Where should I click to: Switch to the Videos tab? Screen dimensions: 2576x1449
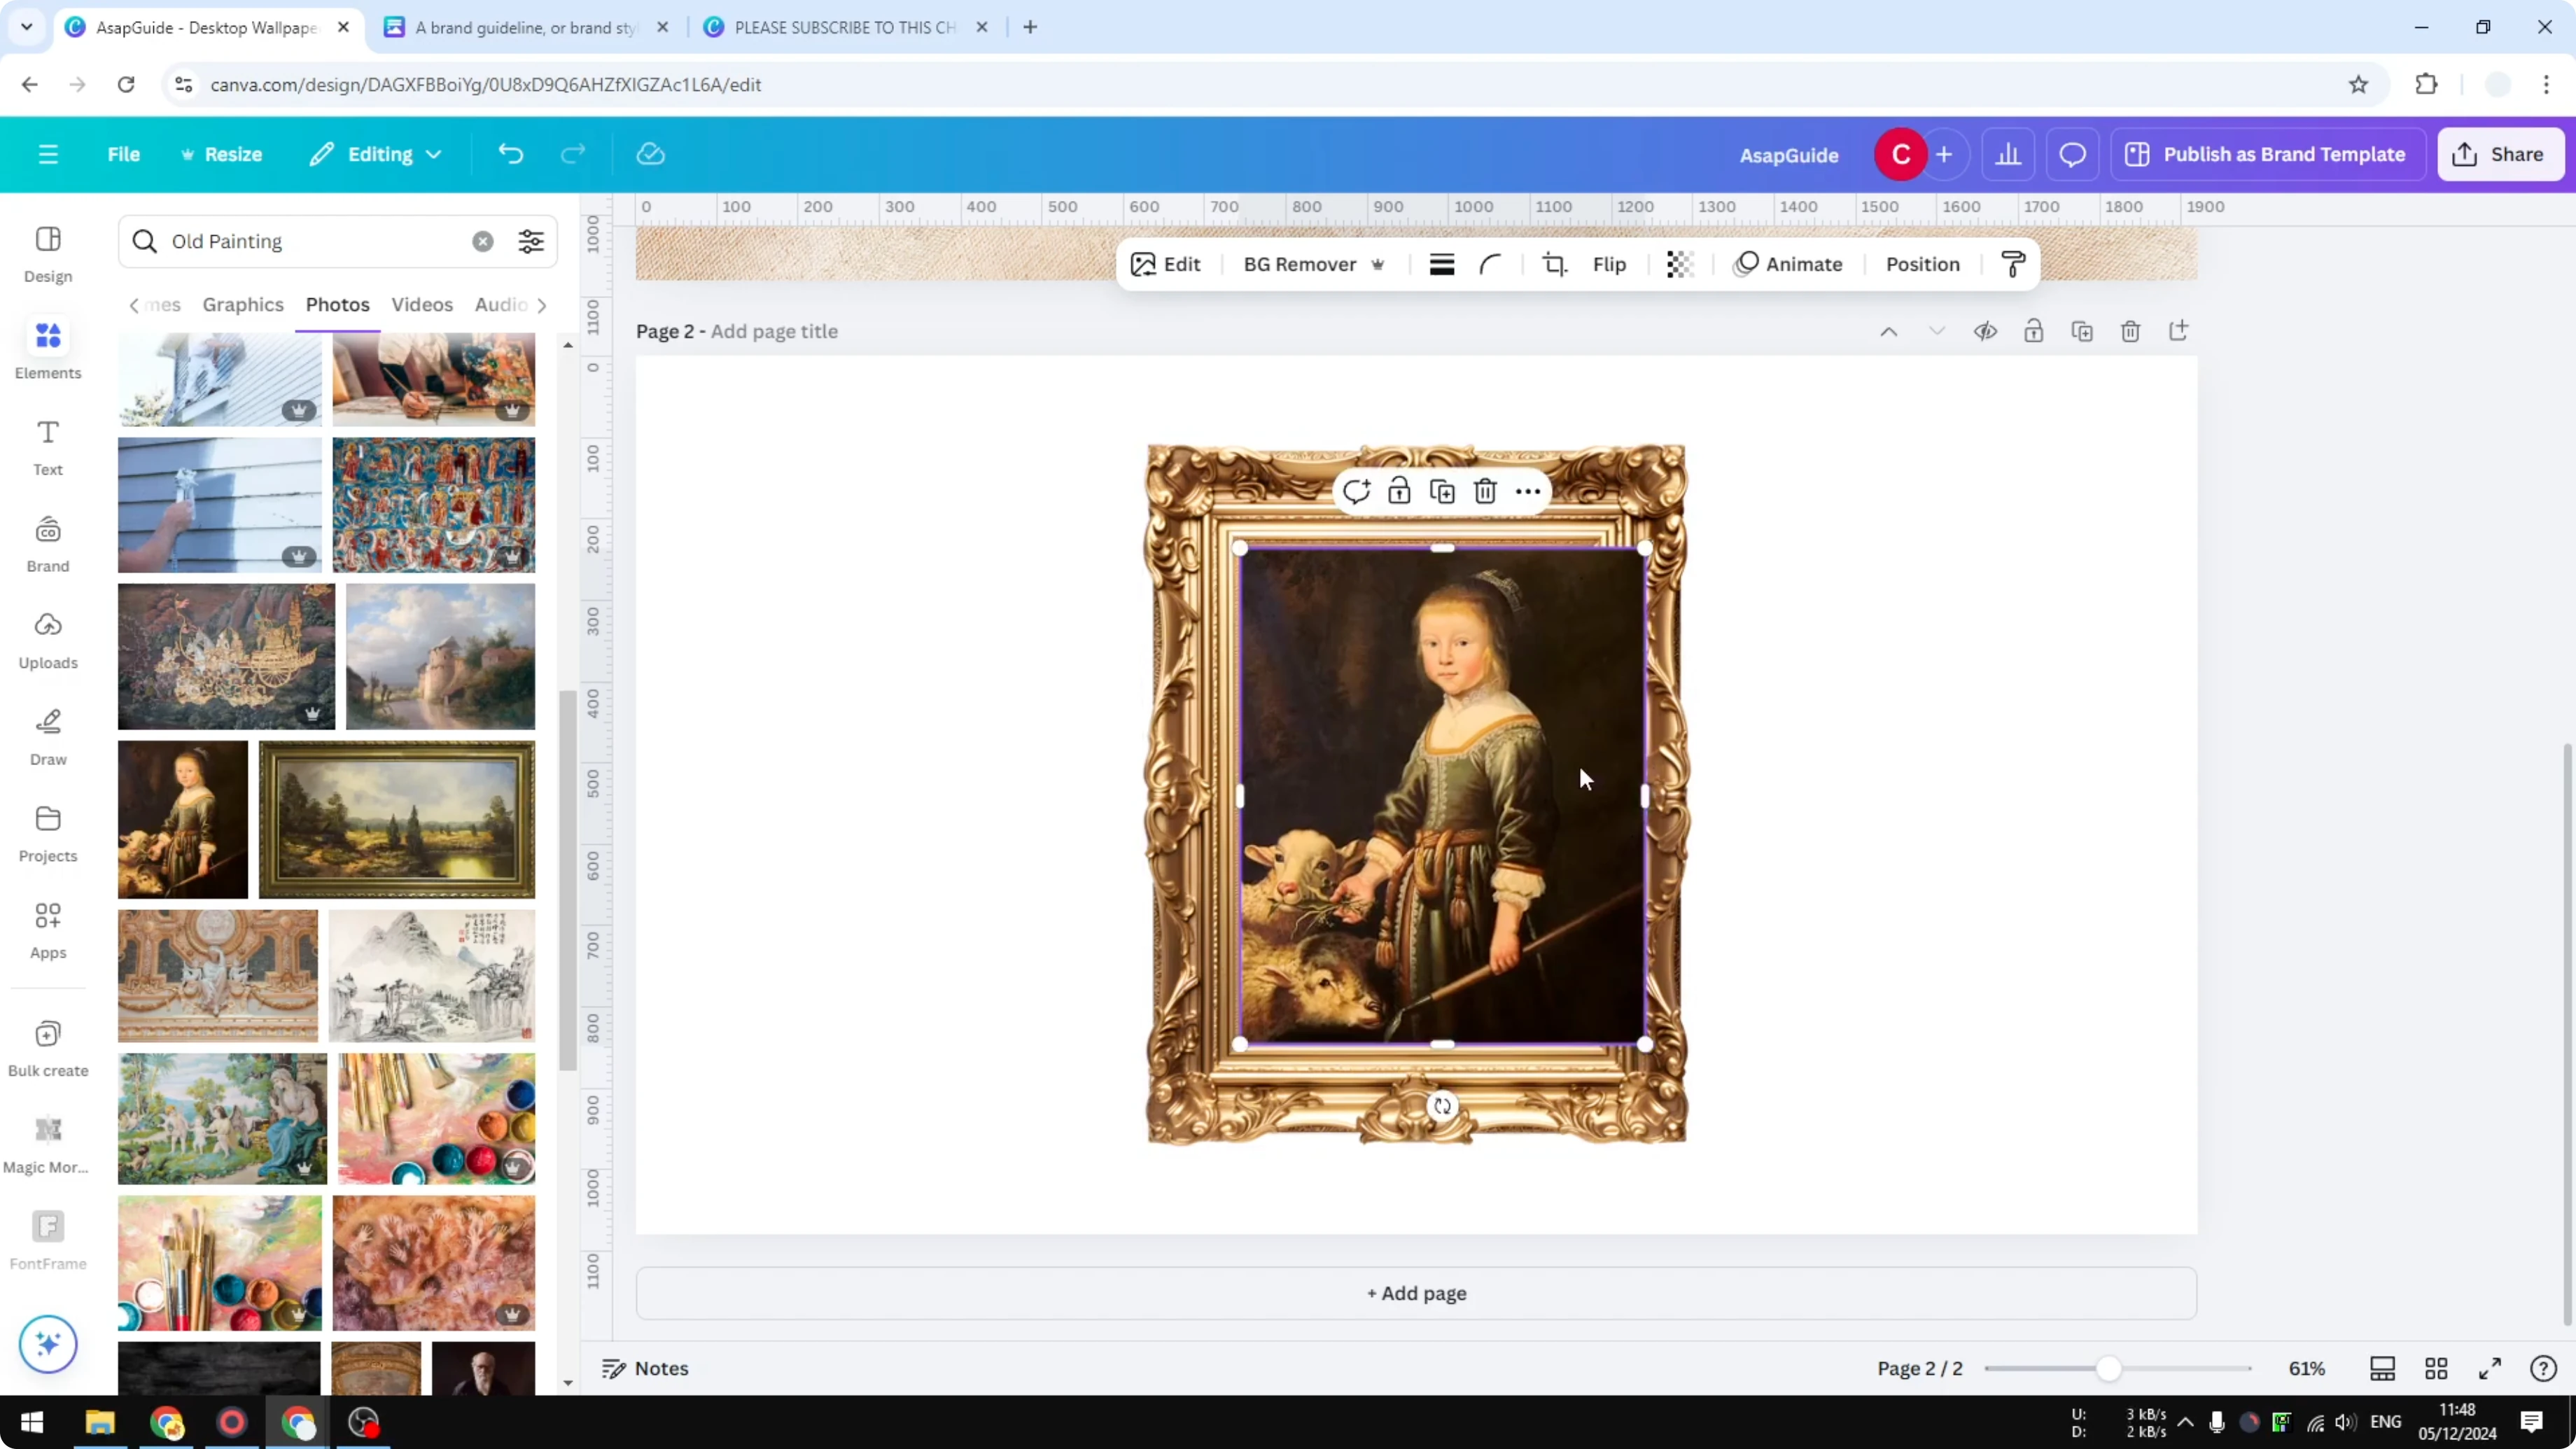click(x=422, y=305)
